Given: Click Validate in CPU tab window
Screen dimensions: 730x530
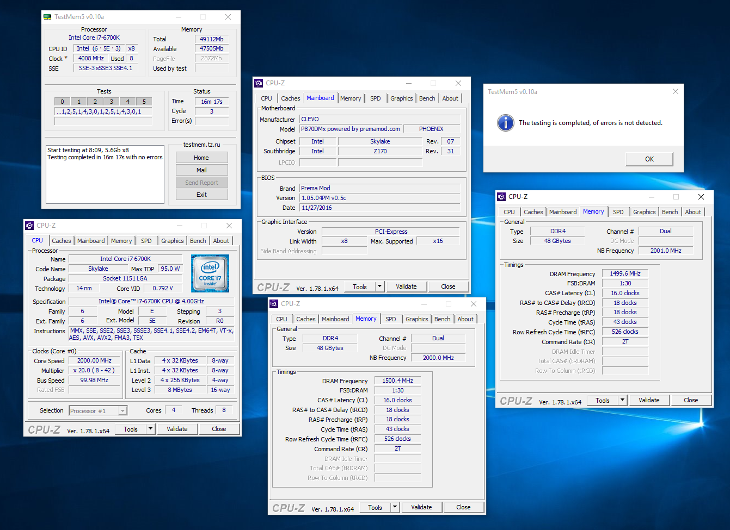Looking at the screenshot, I should (x=177, y=429).
